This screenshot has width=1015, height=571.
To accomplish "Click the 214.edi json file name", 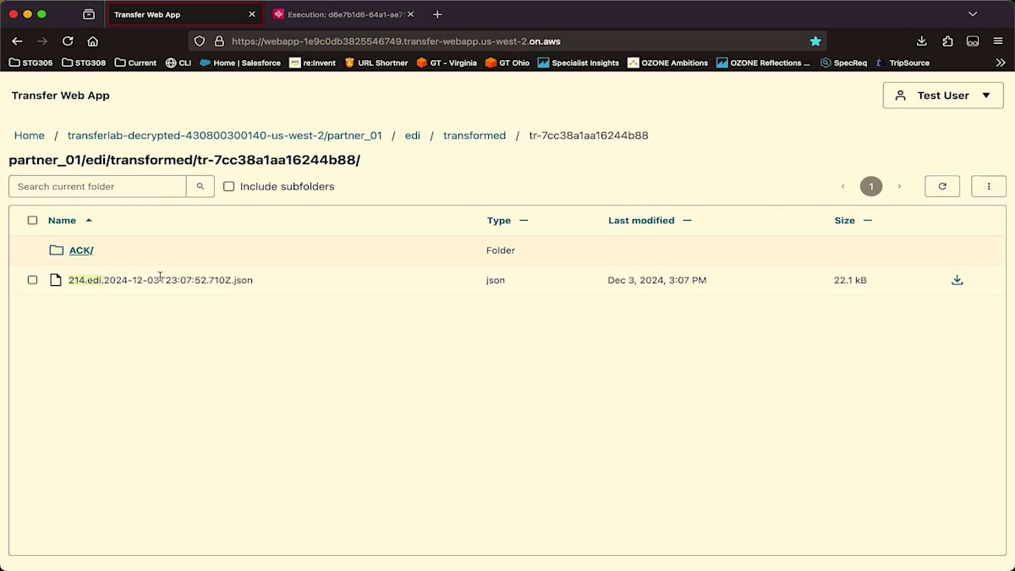I will click(x=161, y=280).
